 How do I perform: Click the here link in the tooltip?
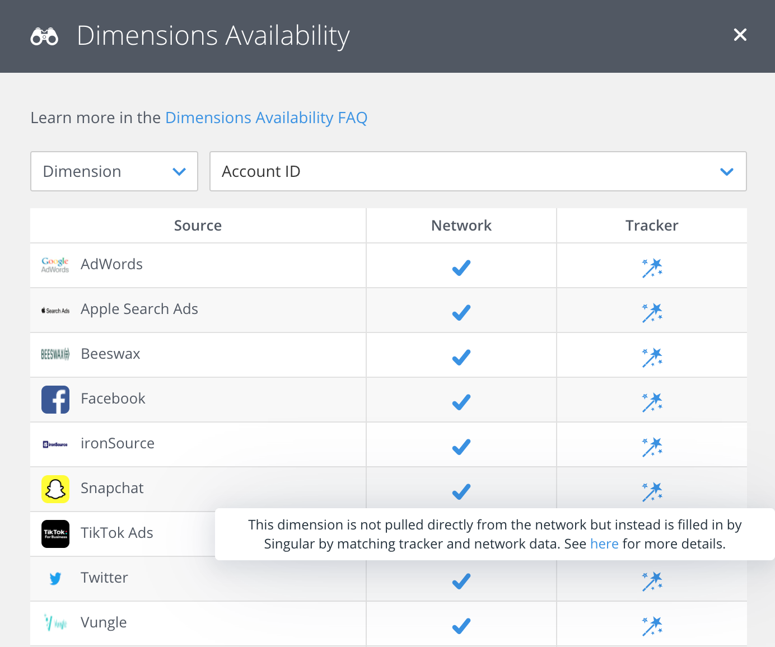click(x=604, y=543)
